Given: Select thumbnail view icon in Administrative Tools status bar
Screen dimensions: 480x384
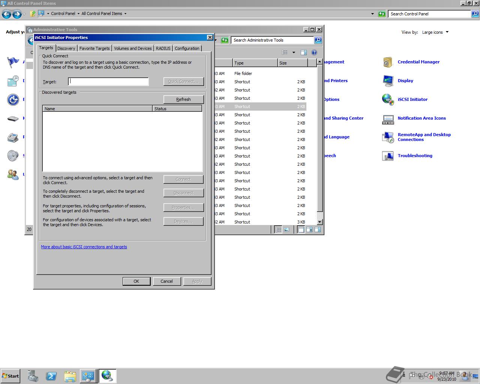Looking at the screenshot, I should [286, 229].
